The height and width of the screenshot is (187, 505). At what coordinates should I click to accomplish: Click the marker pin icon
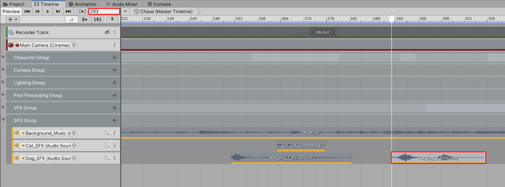(x=112, y=19)
